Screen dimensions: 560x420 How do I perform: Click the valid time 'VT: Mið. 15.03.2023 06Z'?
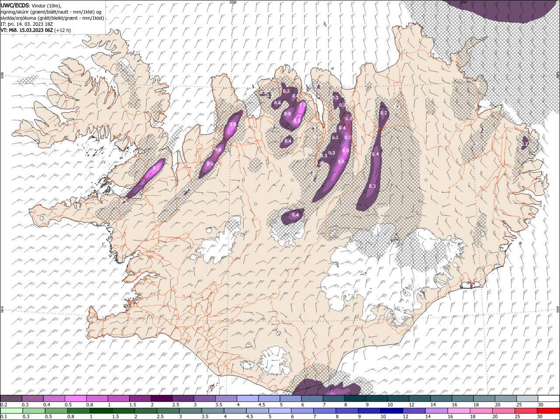tap(27, 30)
